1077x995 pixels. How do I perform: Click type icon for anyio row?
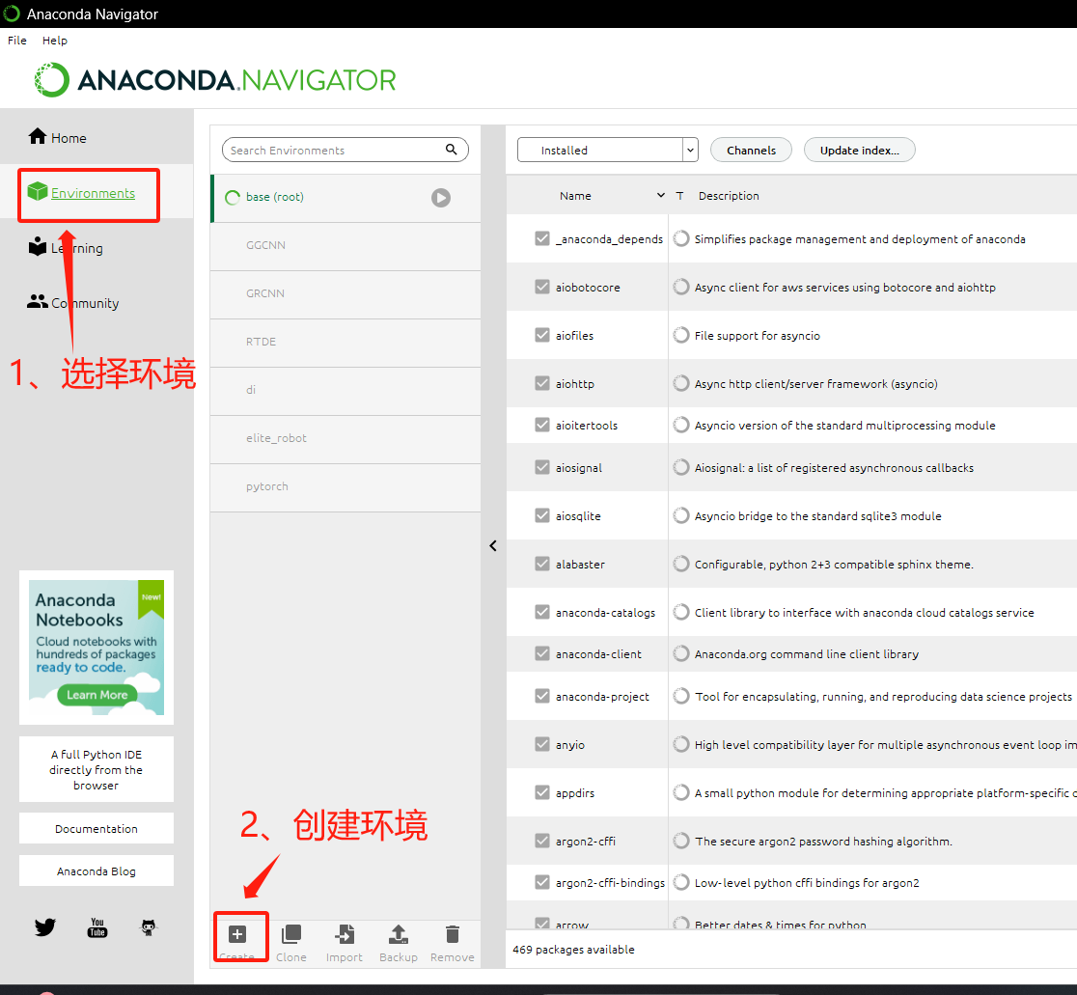(680, 744)
